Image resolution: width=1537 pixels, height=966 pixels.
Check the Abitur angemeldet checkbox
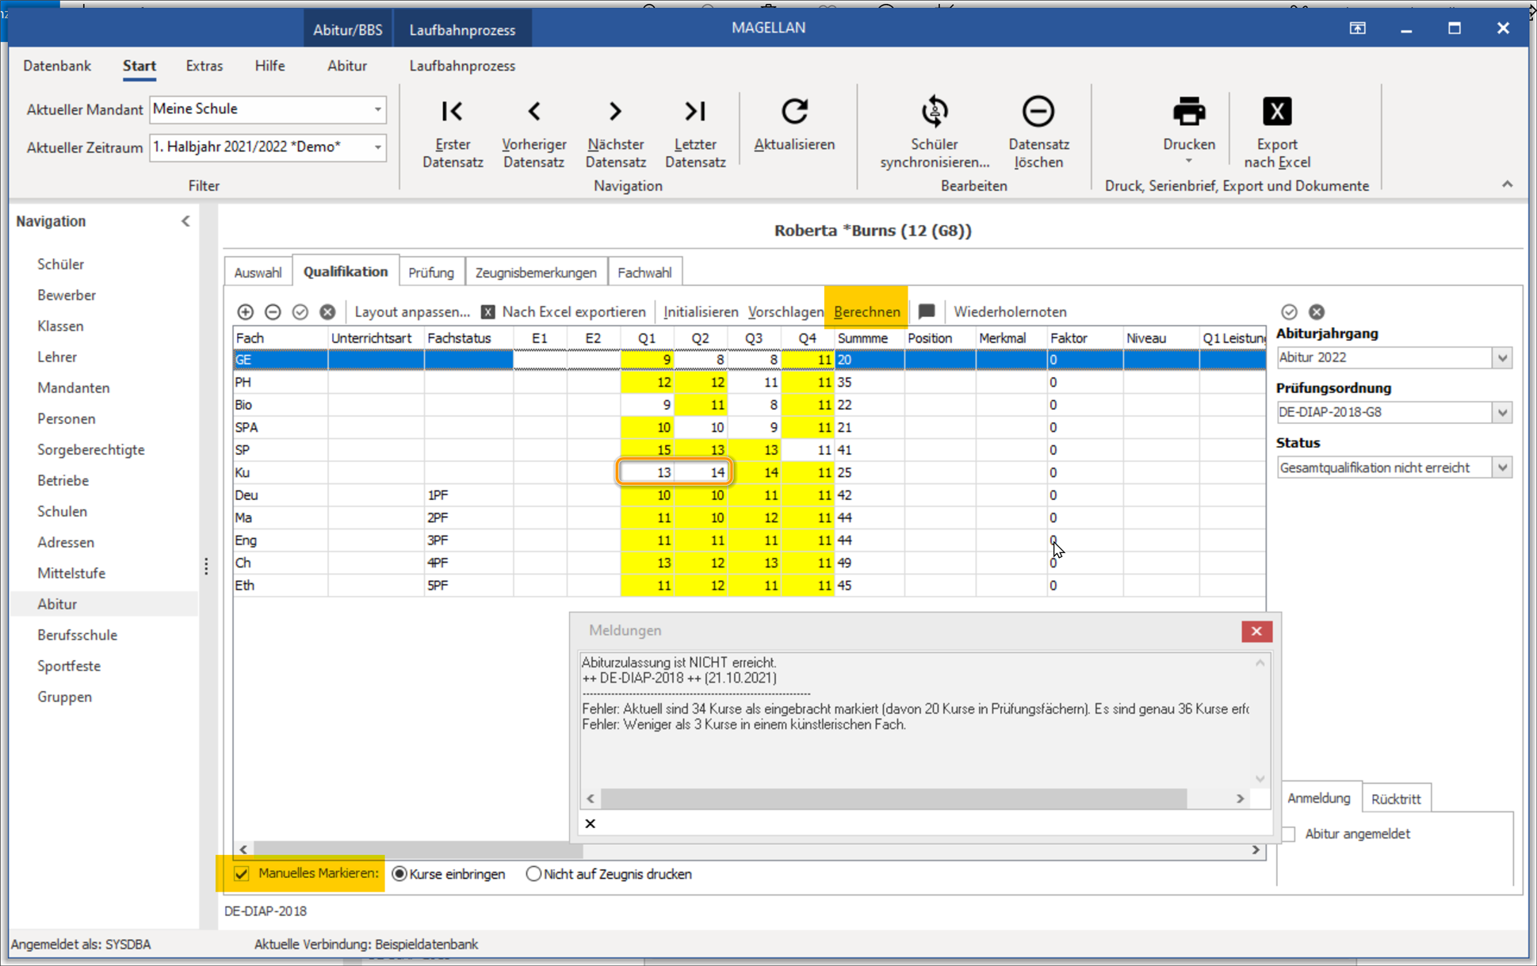(1289, 834)
